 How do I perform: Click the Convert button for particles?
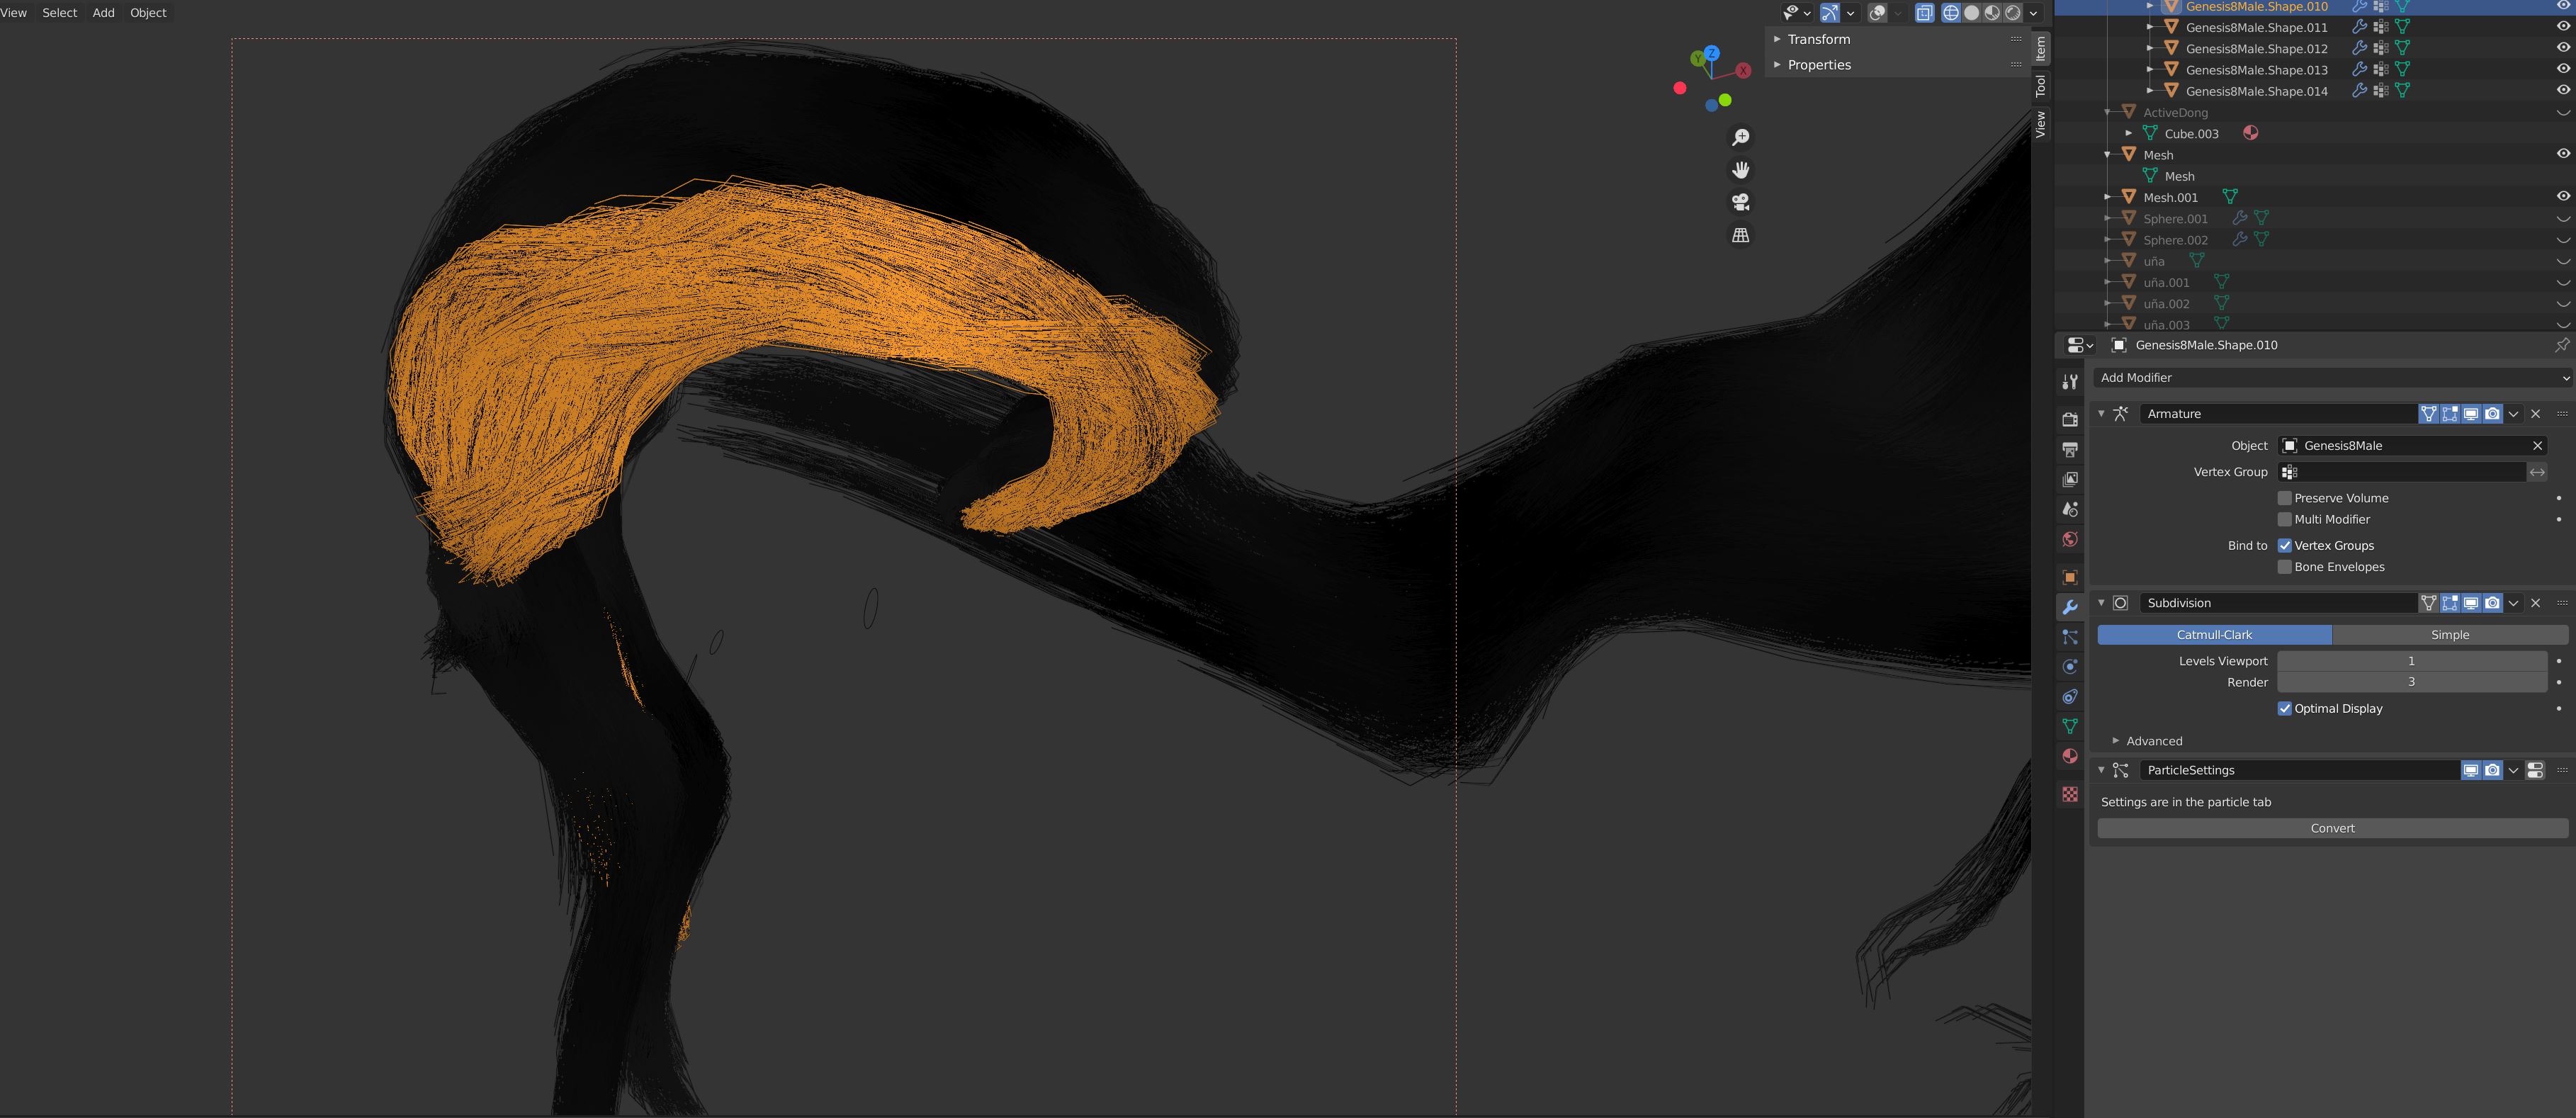tap(2332, 828)
